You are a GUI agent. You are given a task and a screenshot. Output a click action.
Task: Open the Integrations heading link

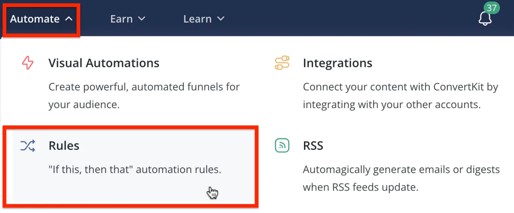pos(338,63)
